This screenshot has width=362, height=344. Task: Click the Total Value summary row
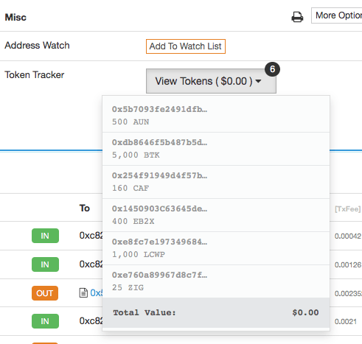[216, 312]
